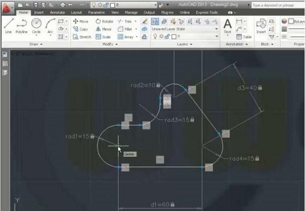Click the Rotate tool

pyautogui.click(x=104, y=21)
